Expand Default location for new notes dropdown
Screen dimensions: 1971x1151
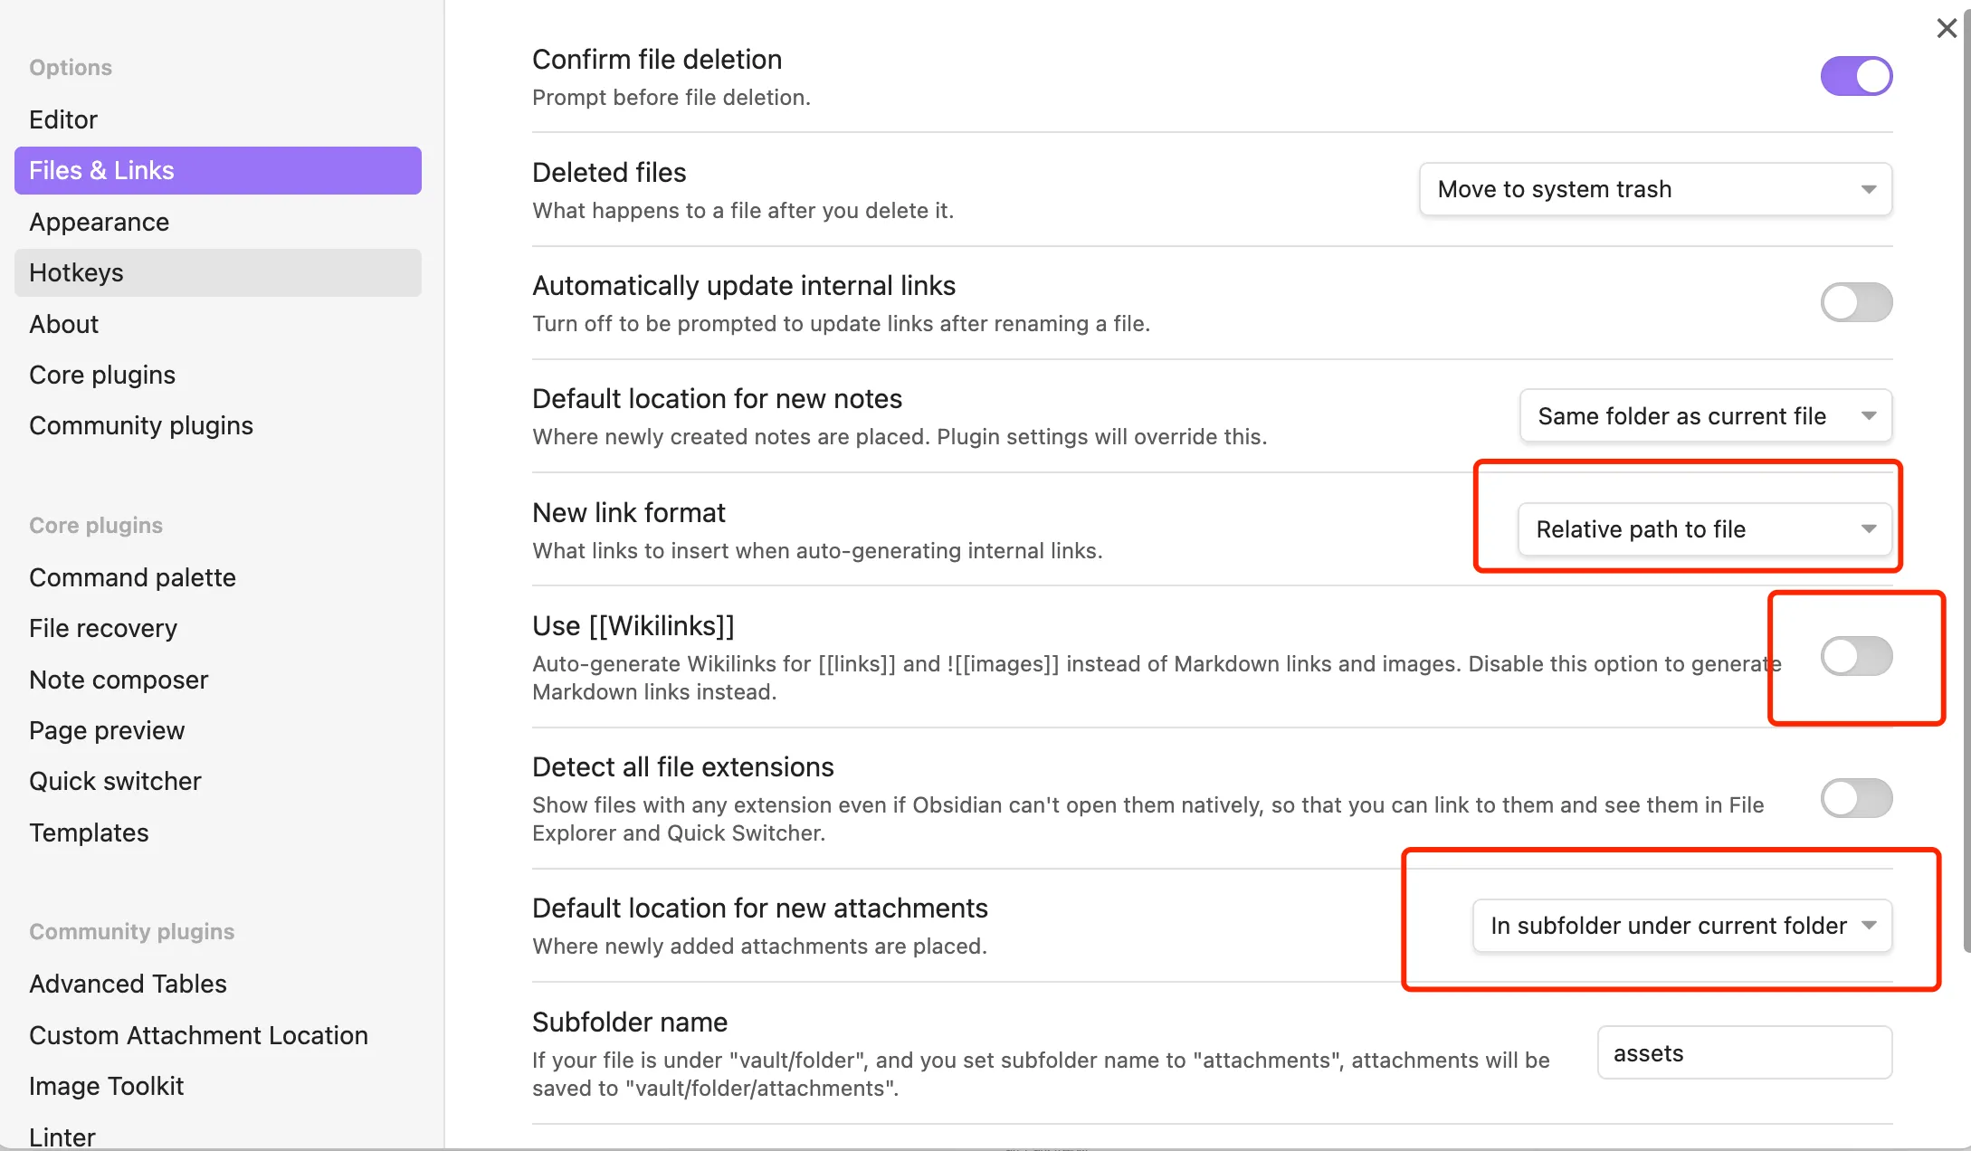point(1705,416)
